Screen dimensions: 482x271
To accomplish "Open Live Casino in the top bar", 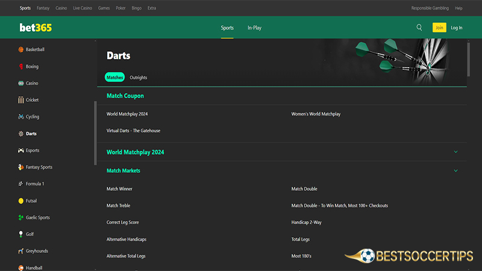I will 83,8.
